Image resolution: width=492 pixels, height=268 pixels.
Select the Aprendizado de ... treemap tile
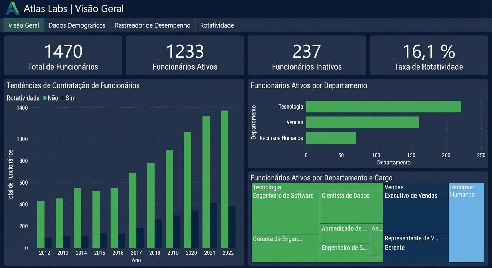point(345,233)
